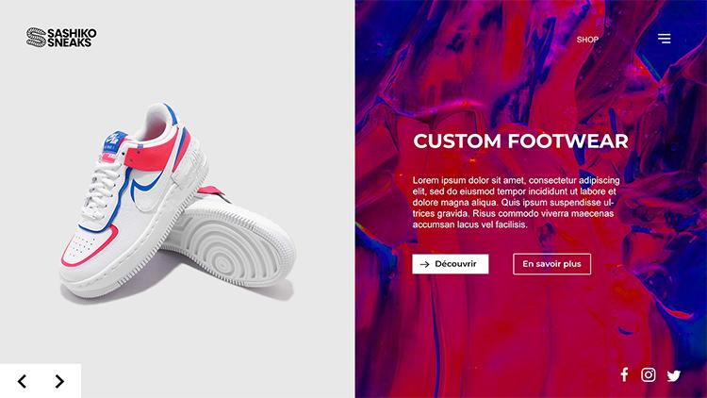
Task: Visit the Facebook page icon
Action: pyautogui.click(x=624, y=374)
